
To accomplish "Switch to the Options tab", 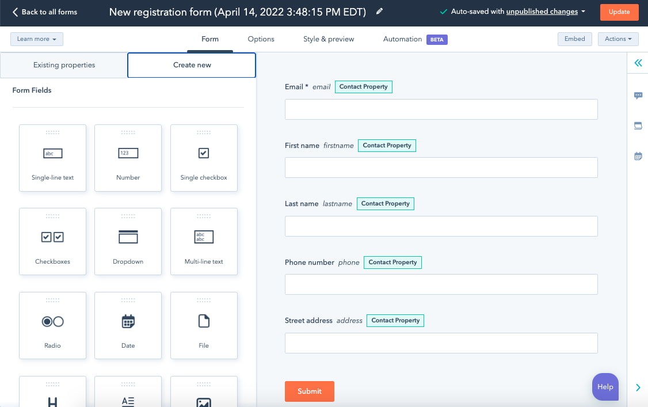I will (261, 39).
